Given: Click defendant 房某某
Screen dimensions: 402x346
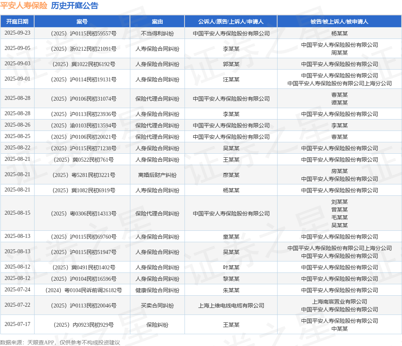Looking at the screenshot, I should click(x=340, y=171).
